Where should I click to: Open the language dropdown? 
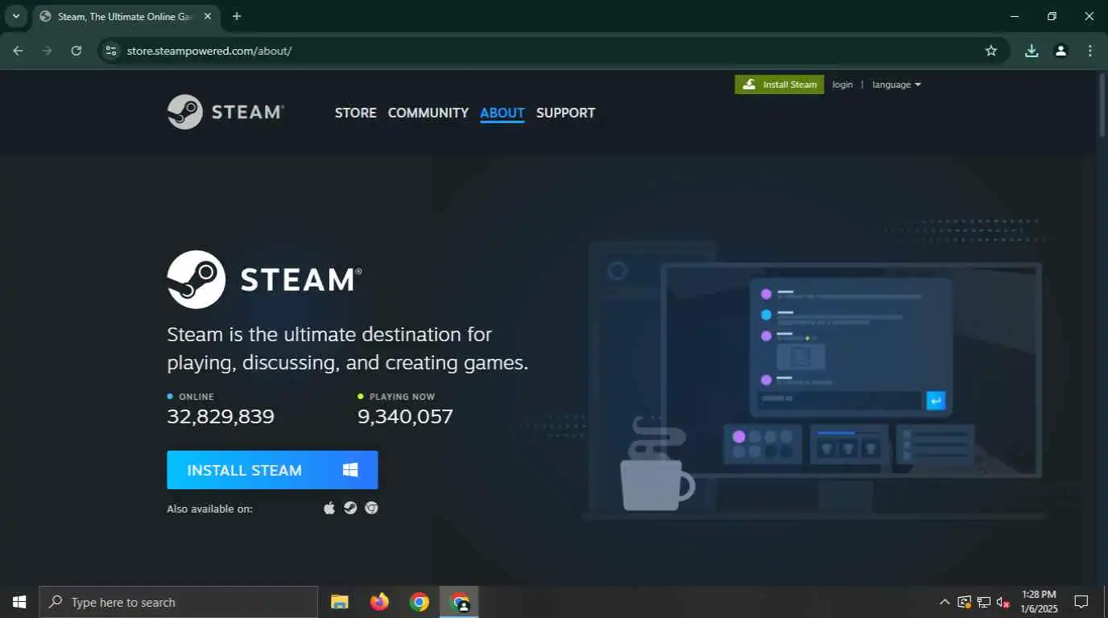click(896, 84)
